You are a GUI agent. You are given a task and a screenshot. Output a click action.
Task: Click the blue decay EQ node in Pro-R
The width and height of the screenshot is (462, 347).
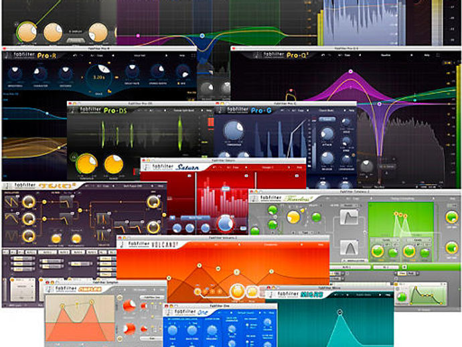(47, 113)
